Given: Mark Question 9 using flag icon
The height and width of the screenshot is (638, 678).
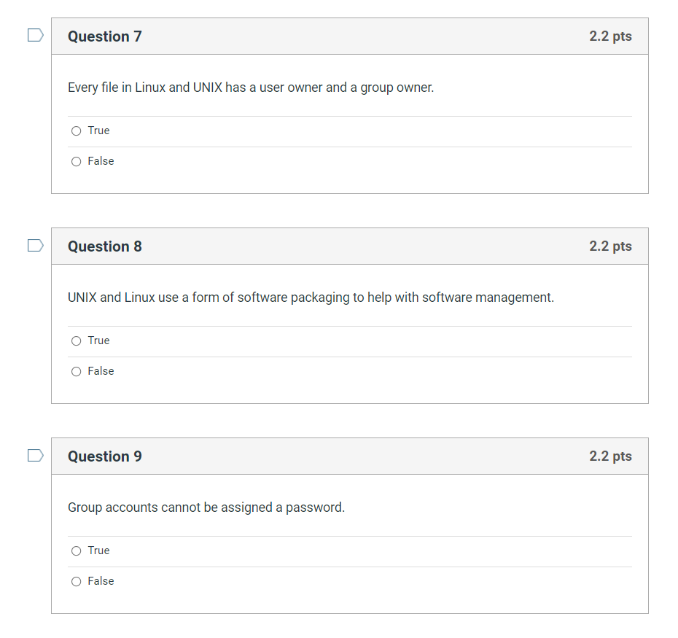Looking at the screenshot, I should click(36, 456).
